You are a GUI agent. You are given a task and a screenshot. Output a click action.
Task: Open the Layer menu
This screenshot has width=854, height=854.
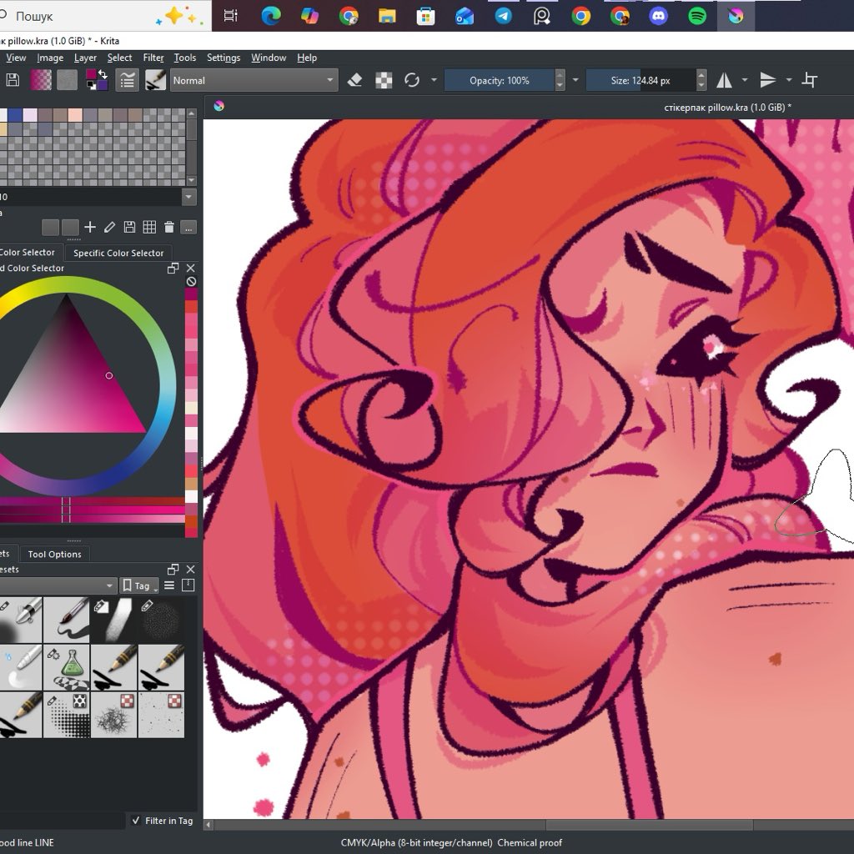click(x=85, y=58)
